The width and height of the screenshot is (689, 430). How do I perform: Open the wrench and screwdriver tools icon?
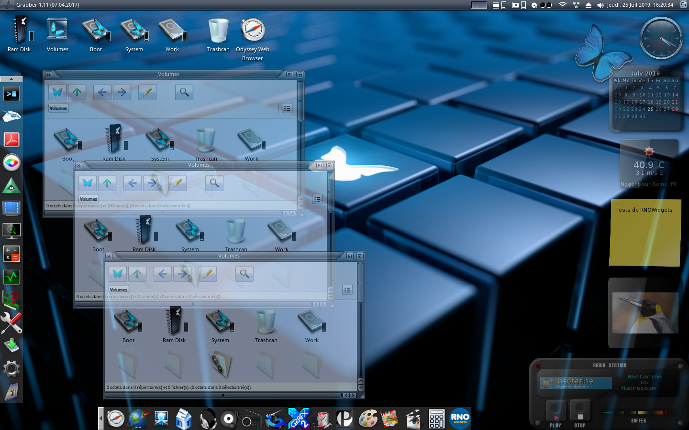(11, 323)
